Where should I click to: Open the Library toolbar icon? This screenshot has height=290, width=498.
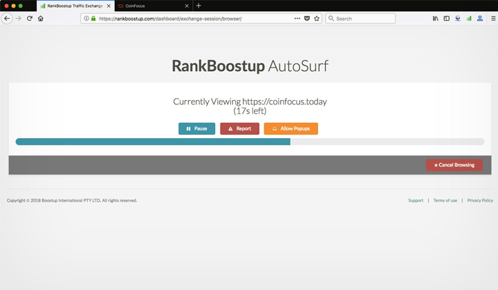pyautogui.click(x=436, y=19)
